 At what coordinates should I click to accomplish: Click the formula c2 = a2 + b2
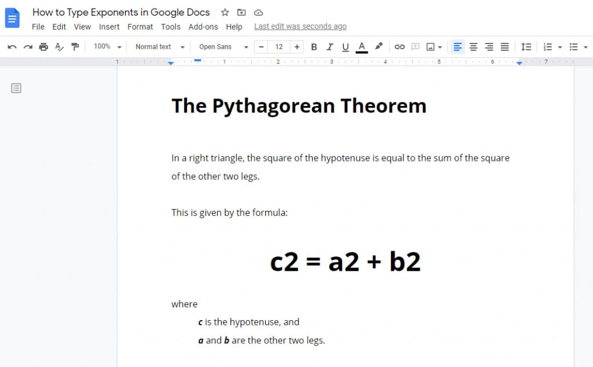click(345, 262)
